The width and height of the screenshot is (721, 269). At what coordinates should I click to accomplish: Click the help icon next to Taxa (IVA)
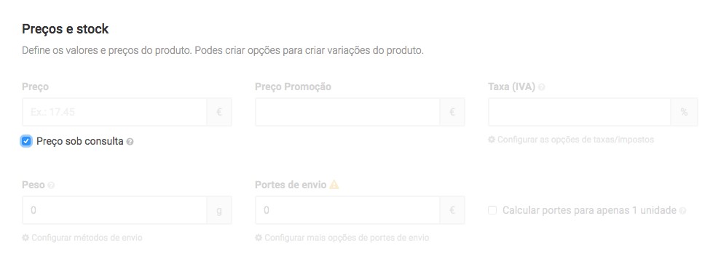(x=542, y=87)
